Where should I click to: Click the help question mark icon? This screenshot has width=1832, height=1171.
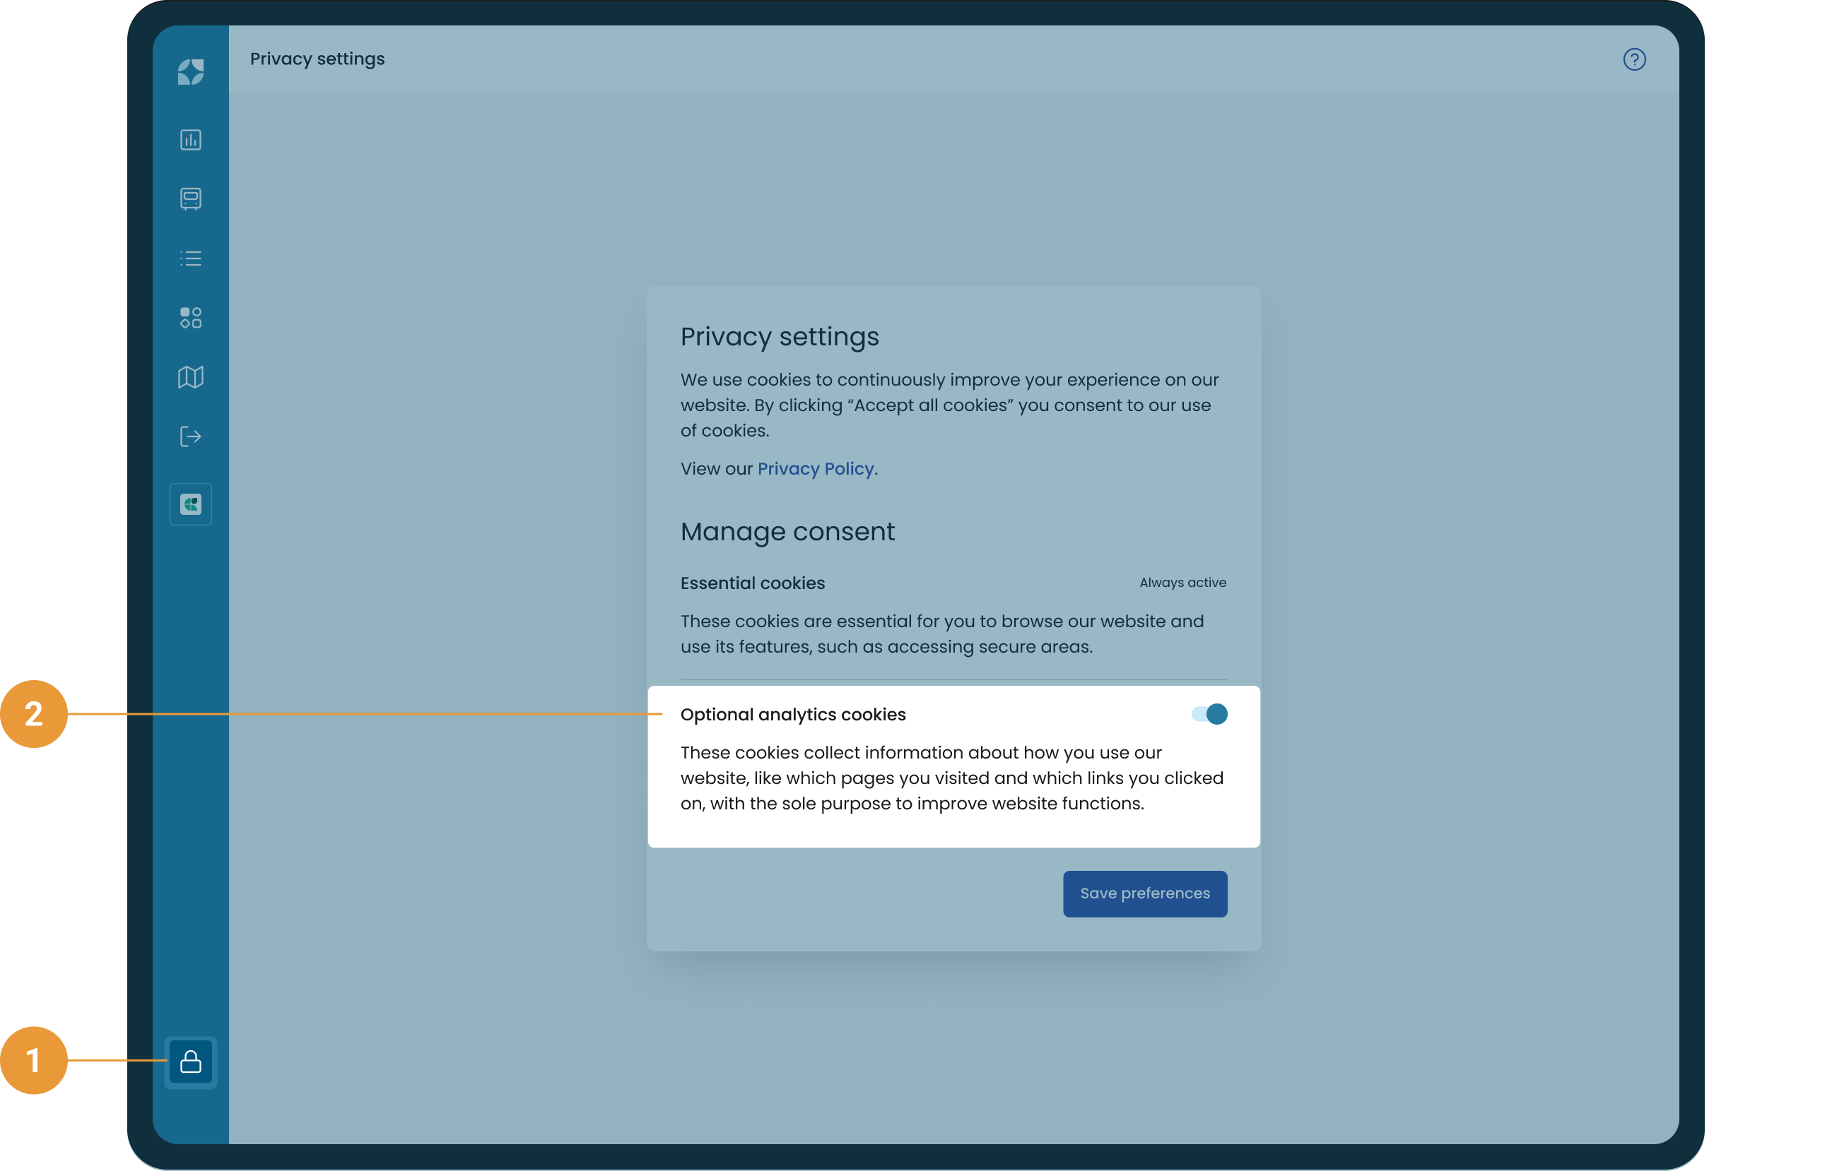1634,59
